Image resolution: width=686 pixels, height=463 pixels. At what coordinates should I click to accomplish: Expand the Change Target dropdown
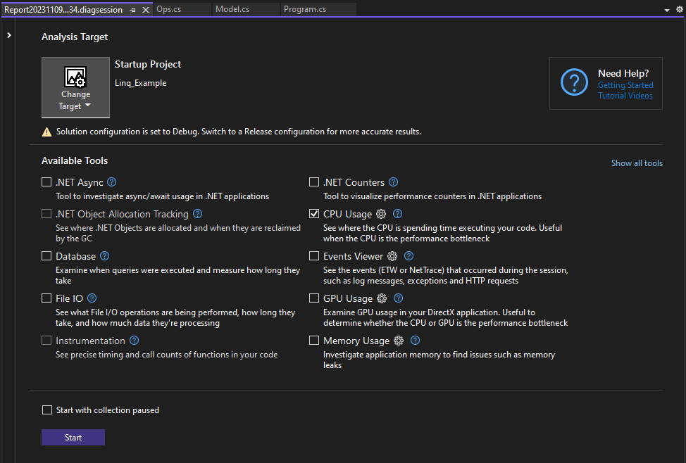[88, 106]
